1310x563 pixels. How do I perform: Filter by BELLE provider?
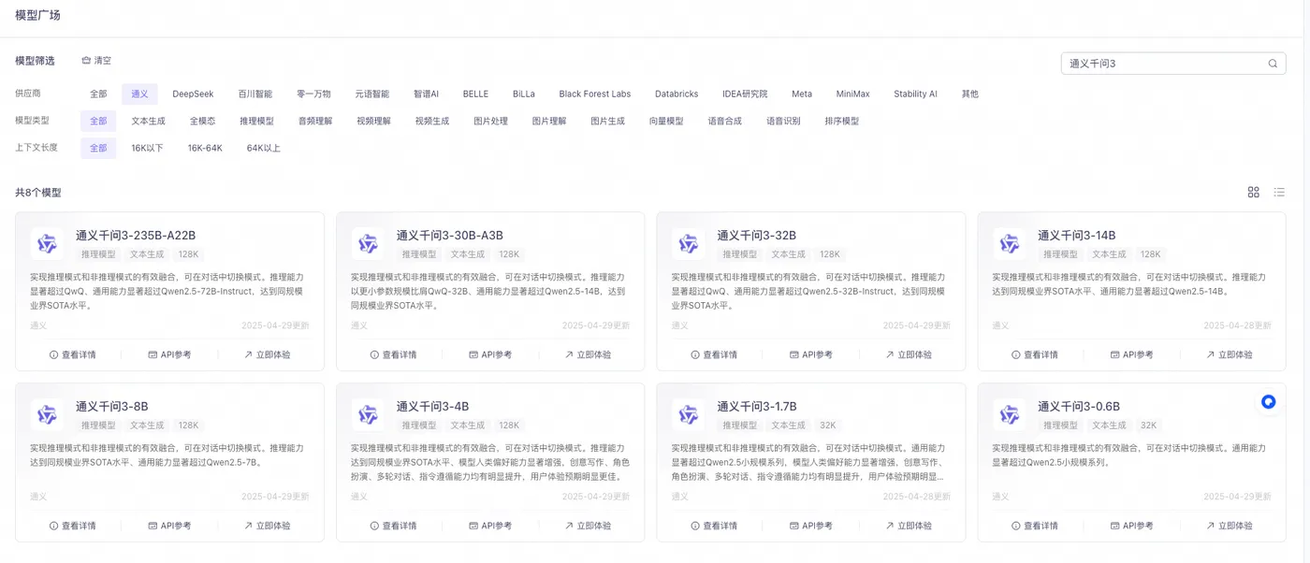[475, 94]
